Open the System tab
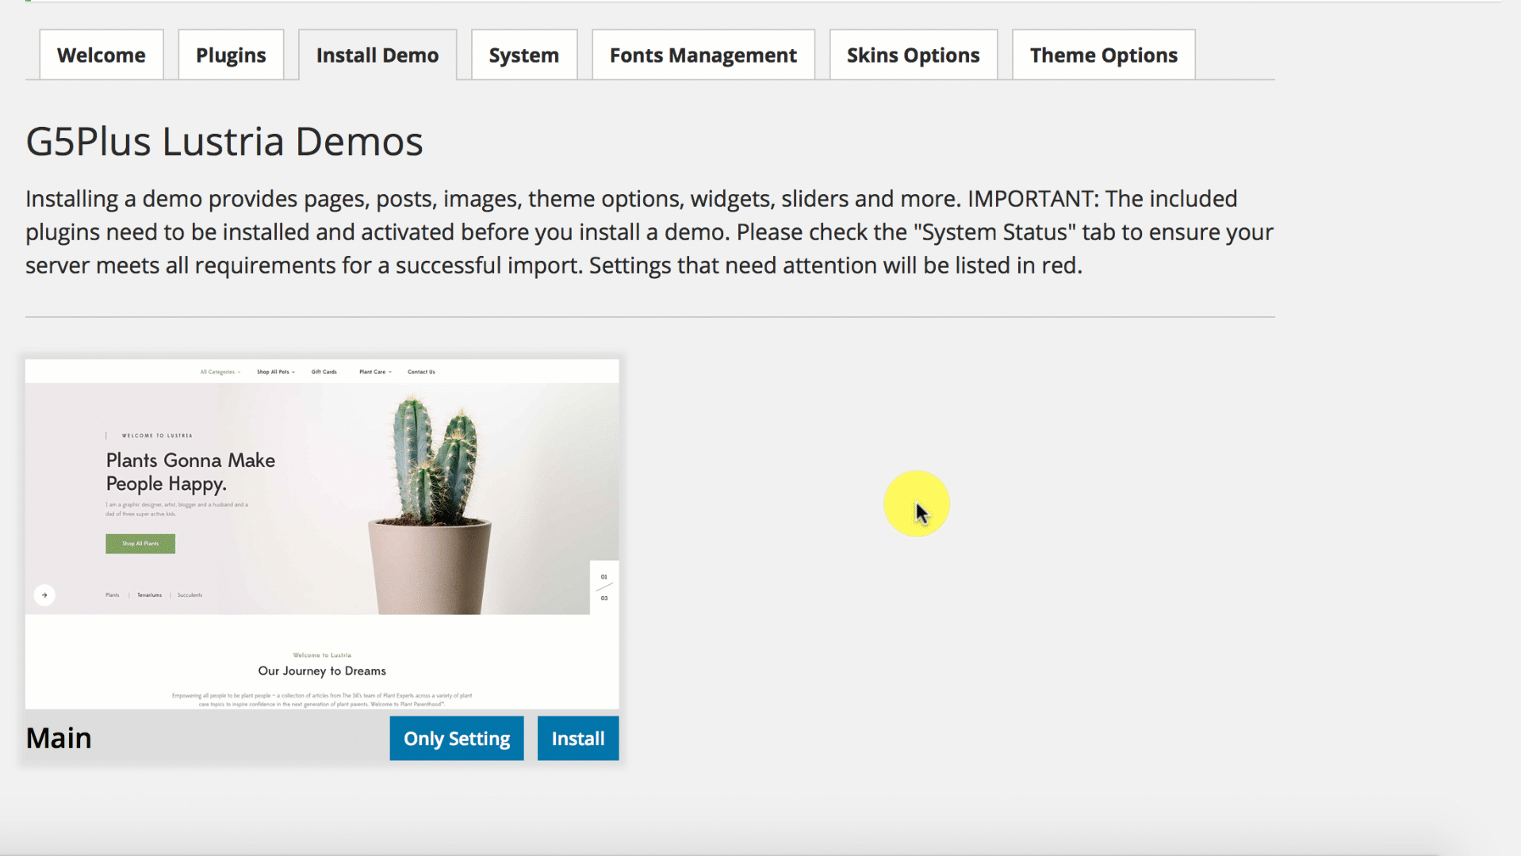The width and height of the screenshot is (1521, 856). [x=524, y=55]
